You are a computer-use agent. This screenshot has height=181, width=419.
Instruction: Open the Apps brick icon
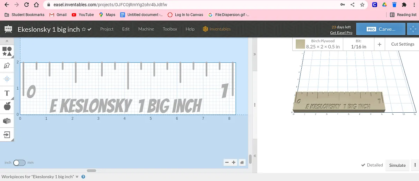(7, 121)
